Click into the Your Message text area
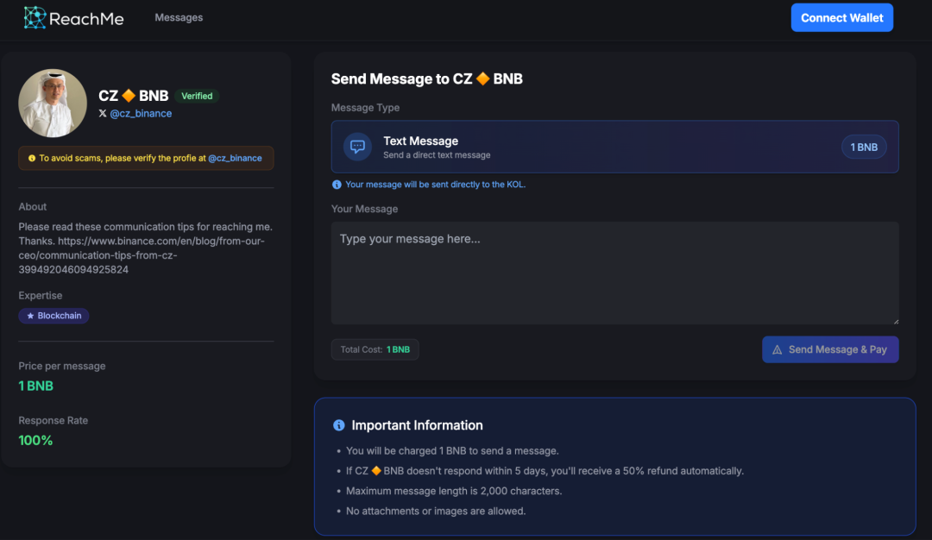 tap(614, 273)
